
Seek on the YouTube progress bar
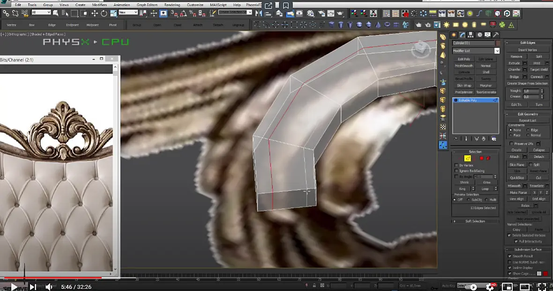click(x=276, y=277)
